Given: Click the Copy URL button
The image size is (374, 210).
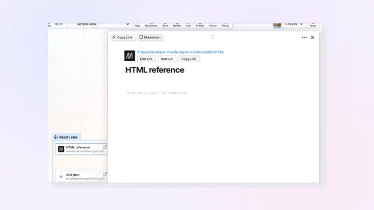Looking at the screenshot, I should (x=188, y=59).
